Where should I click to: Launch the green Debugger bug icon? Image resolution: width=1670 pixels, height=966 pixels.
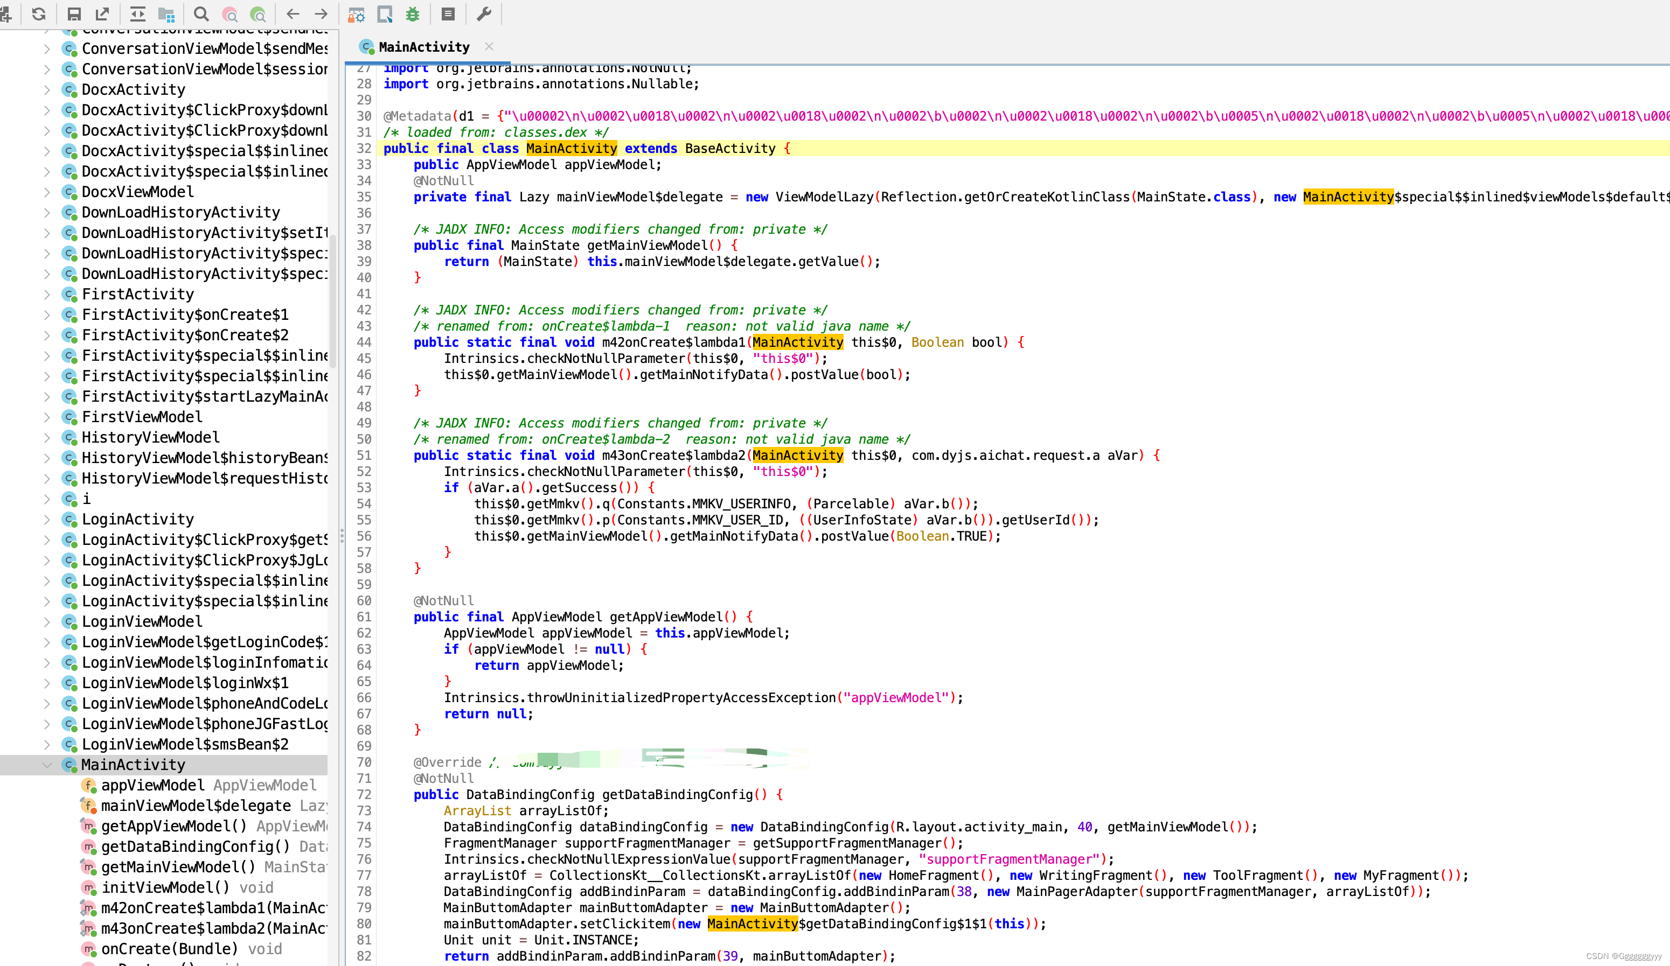tap(412, 14)
